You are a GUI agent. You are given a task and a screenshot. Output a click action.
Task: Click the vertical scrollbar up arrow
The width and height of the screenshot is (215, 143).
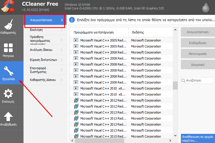coord(175,30)
